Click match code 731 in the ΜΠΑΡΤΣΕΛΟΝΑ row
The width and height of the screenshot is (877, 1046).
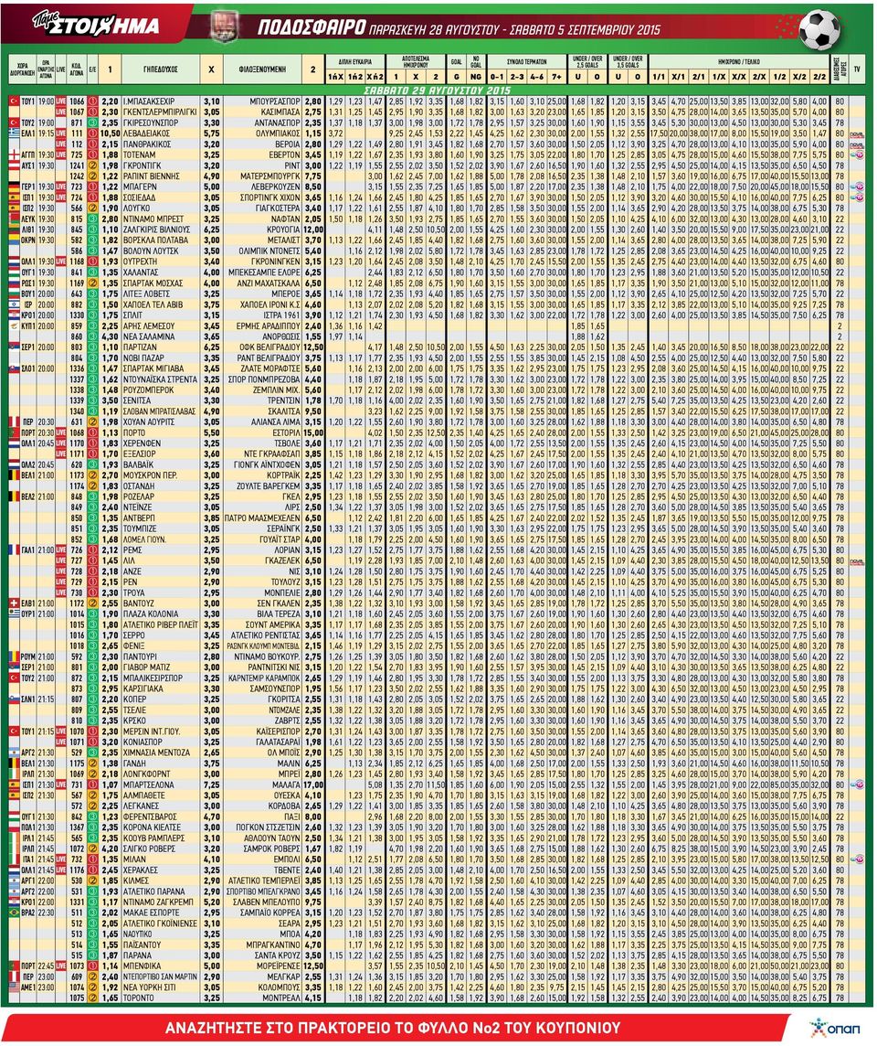click(x=77, y=784)
